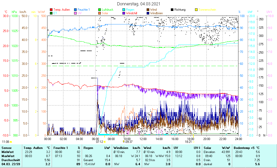Click the black Richtung legend square
Image resolution: width=277 pixels, height=168 pixels.
[172, 10]
